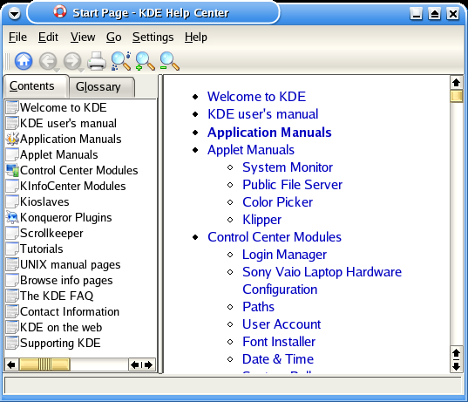The width and height of the screenshot is (468, 402).
Task: Open the User Account link
Action: click(281, 324)
